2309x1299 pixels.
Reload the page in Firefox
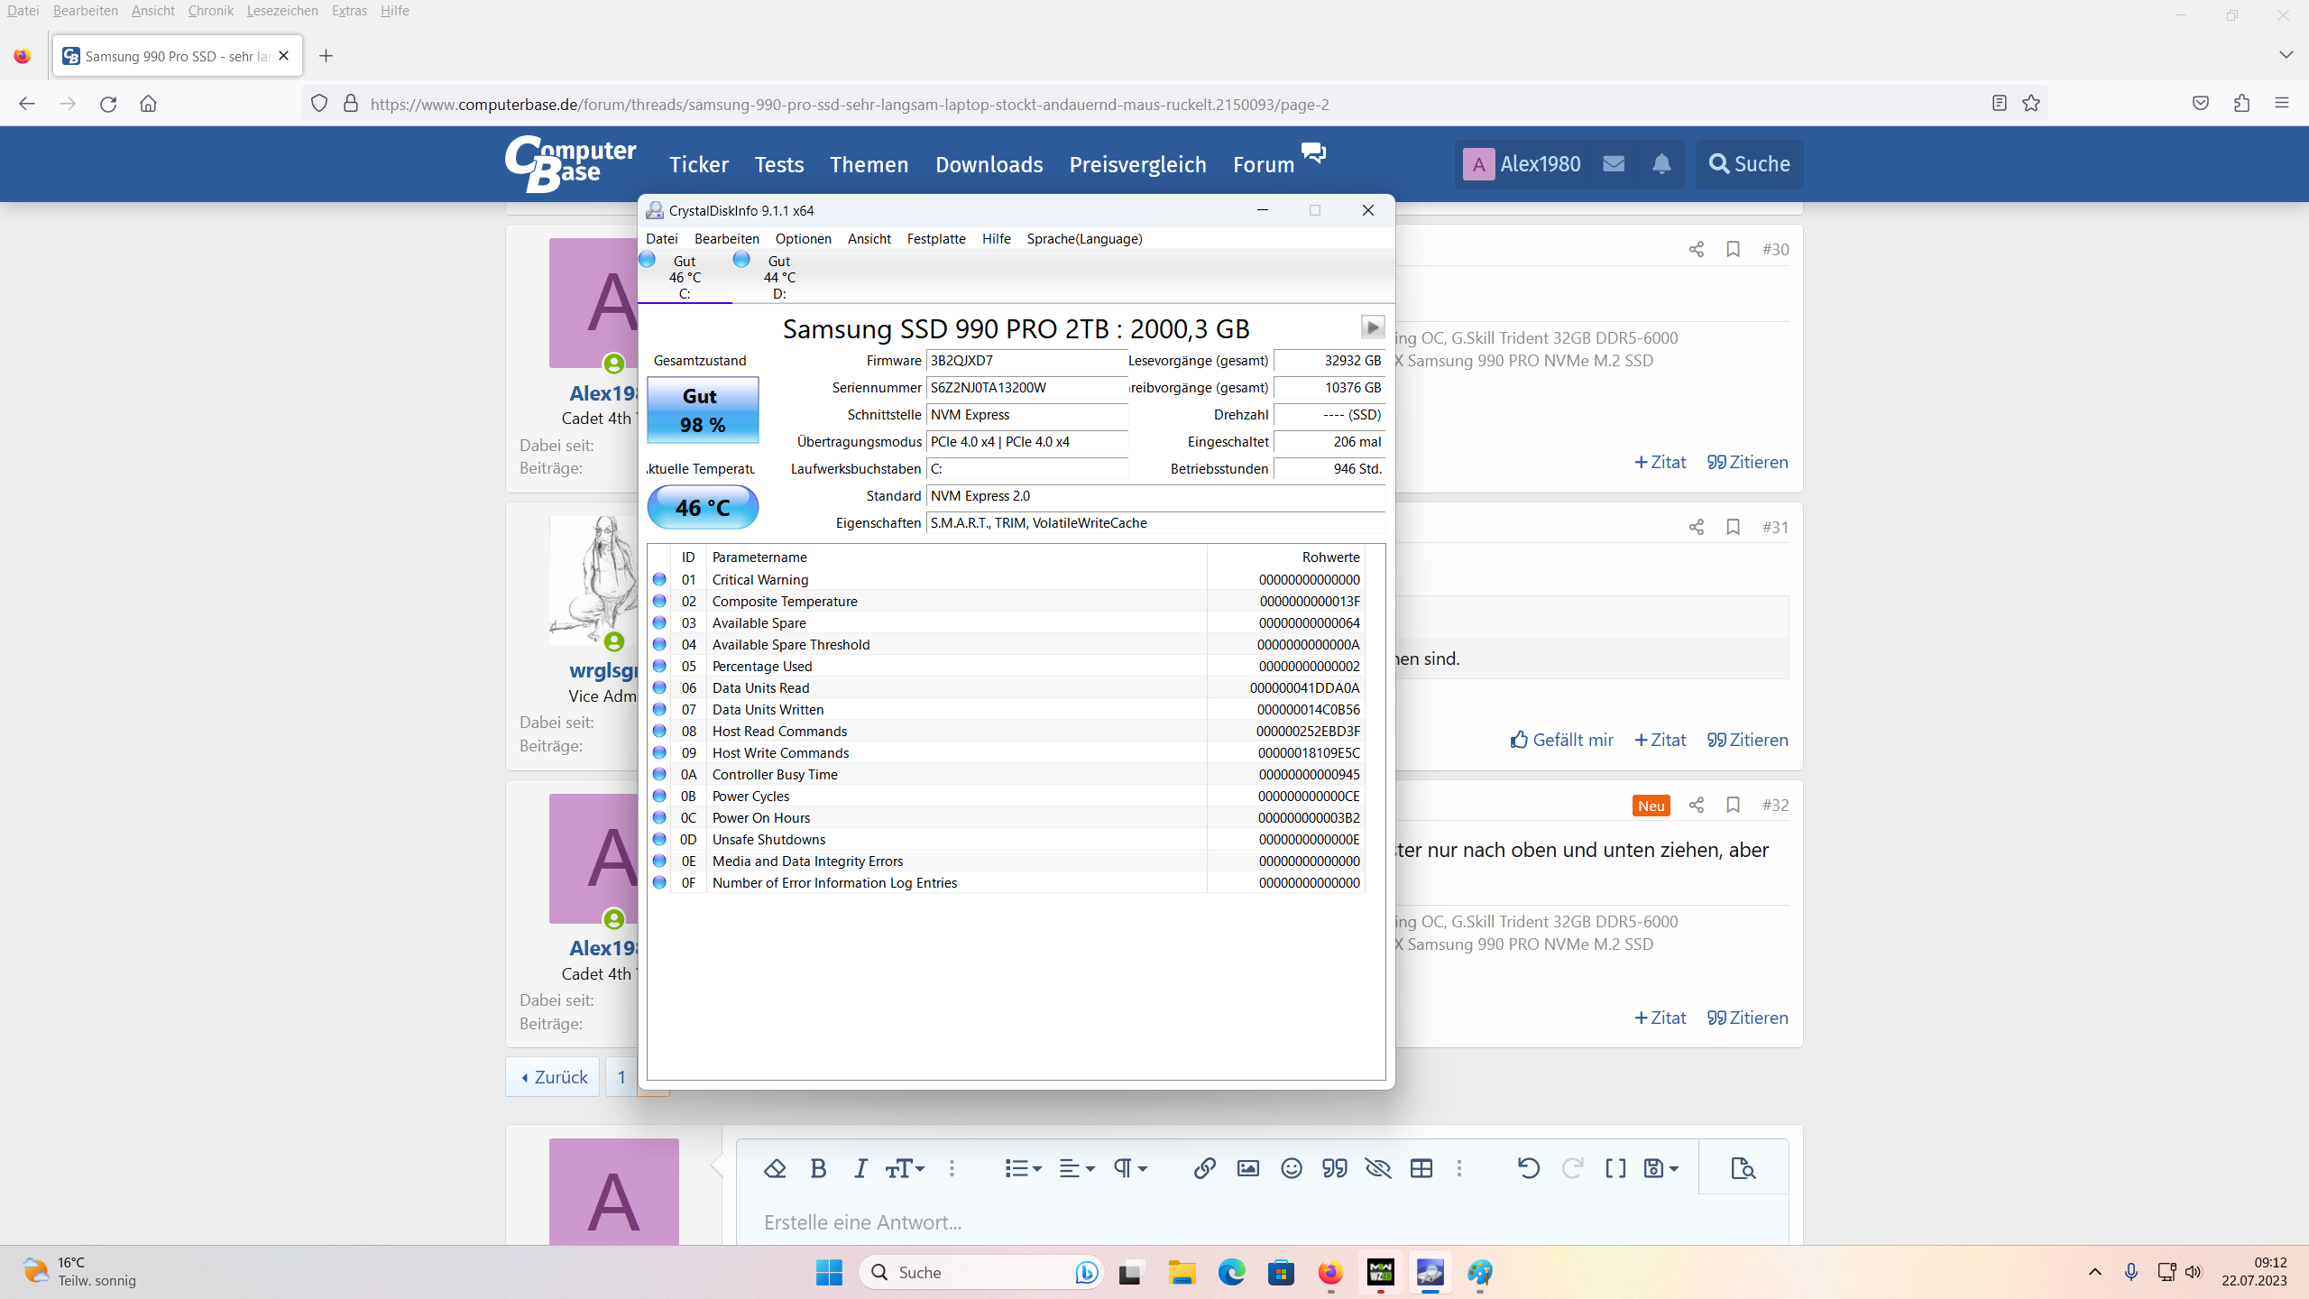(x=108, y=104)
